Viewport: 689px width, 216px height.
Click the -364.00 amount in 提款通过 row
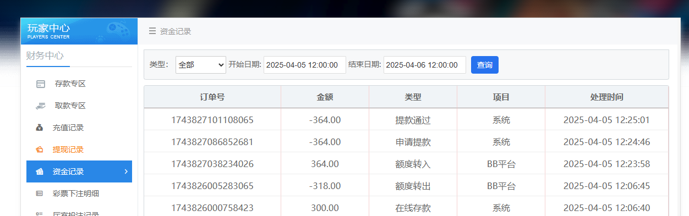[x=325, y=120]
